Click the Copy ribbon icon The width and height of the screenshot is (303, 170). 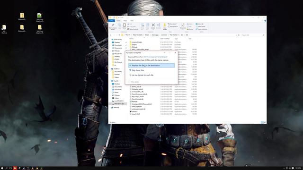pyautogui.click(x=119, y=26)
